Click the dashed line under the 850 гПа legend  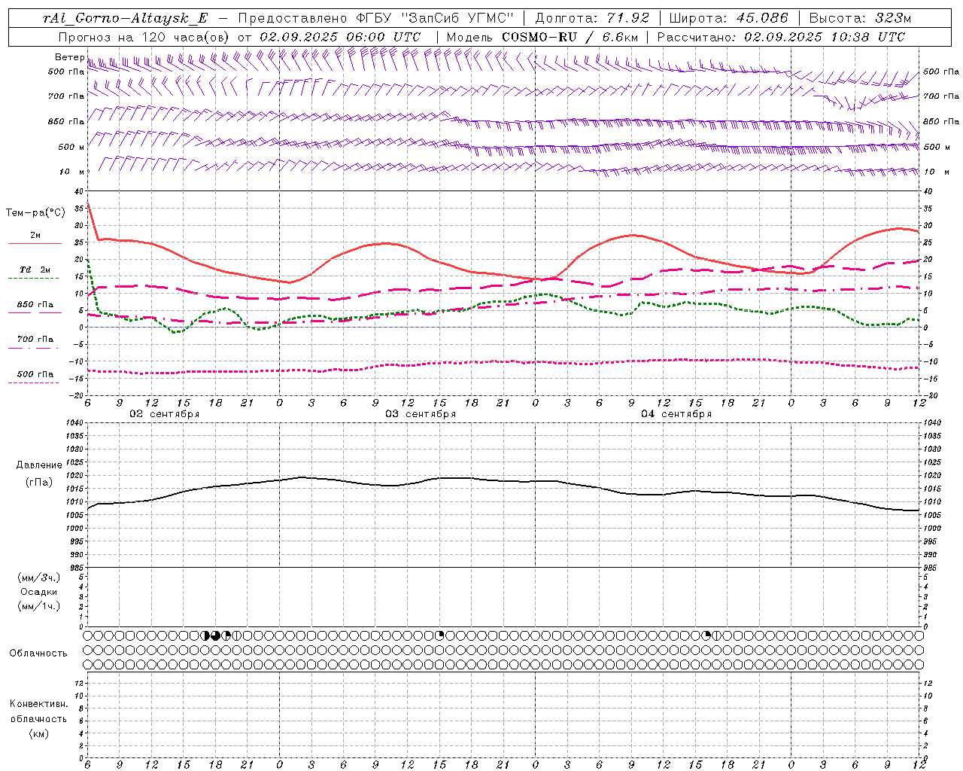click(x=35, y=313)
